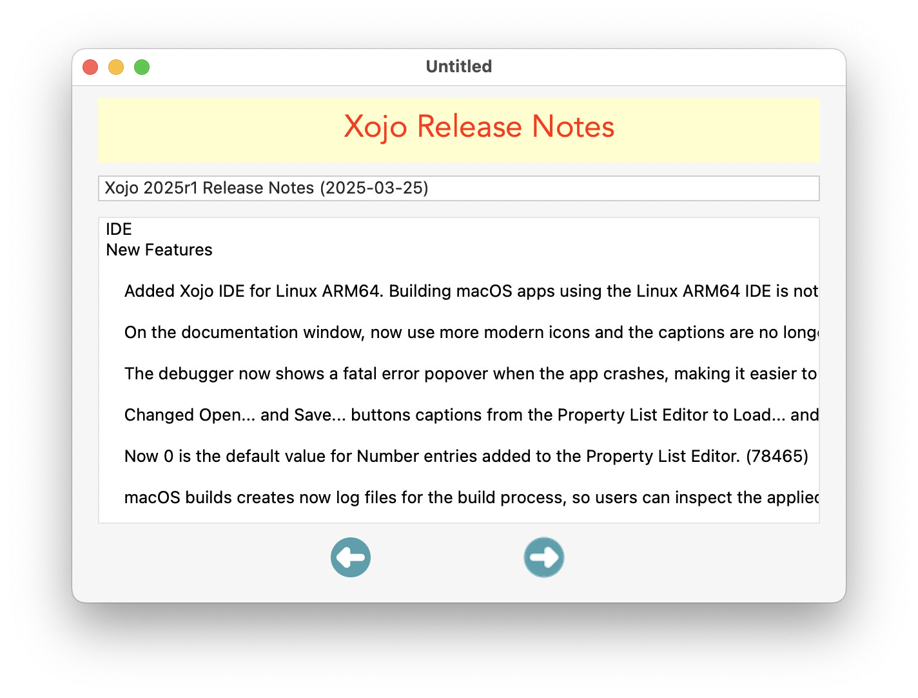Image resolution: width=918 pixels, height=698 pixels.
Task: Select the 'New Features' line
Action: pos(159,250)
